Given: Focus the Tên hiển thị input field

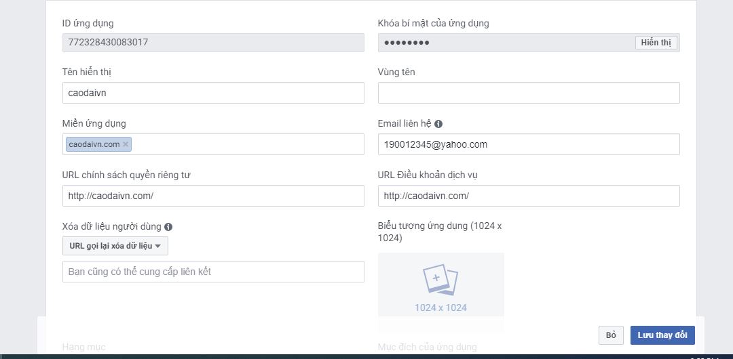Looking at the screenshot, I should click(213, 93).
